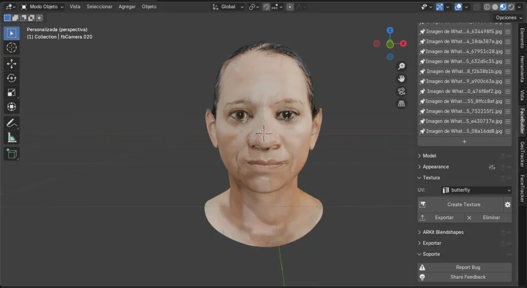Screen dimensions: 527x288
Task: Click the Add Cube tool
Action: pyautogui.click(x=11, y=153)
